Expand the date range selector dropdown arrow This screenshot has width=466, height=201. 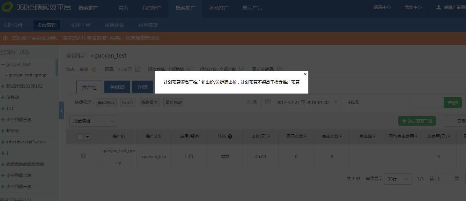pos(335,103)
